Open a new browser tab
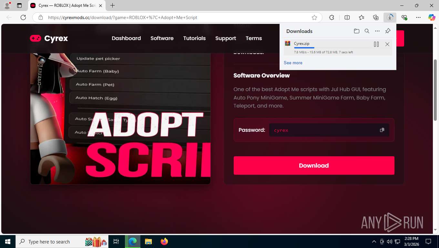This screenshot has width=439, height=248. (x=112, y=5)
